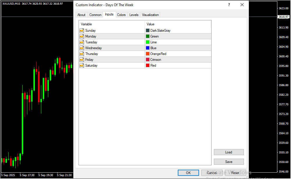This screenshot has height=179, width=291.
Task: Open the Levels tab
Action: point(134,15)
